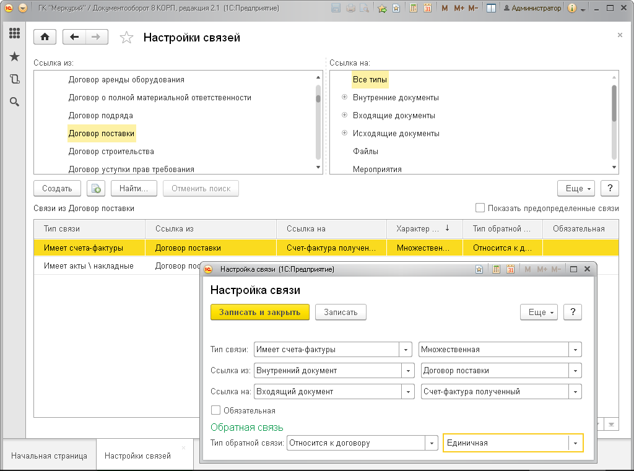Image resolution: width=634 pixels, height=471 pixels.
Task: Click the Найти... button
Action: tap(134, 188)
